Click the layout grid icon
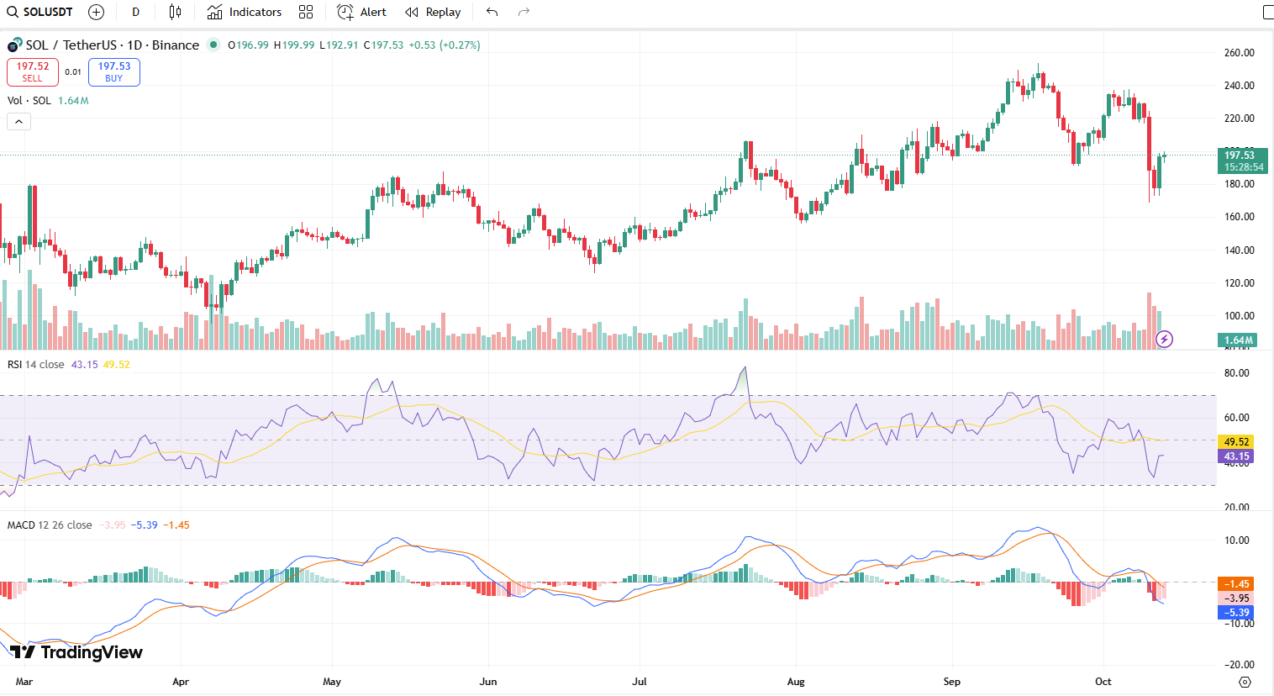The image size is (1274, 696). [305, 12]
